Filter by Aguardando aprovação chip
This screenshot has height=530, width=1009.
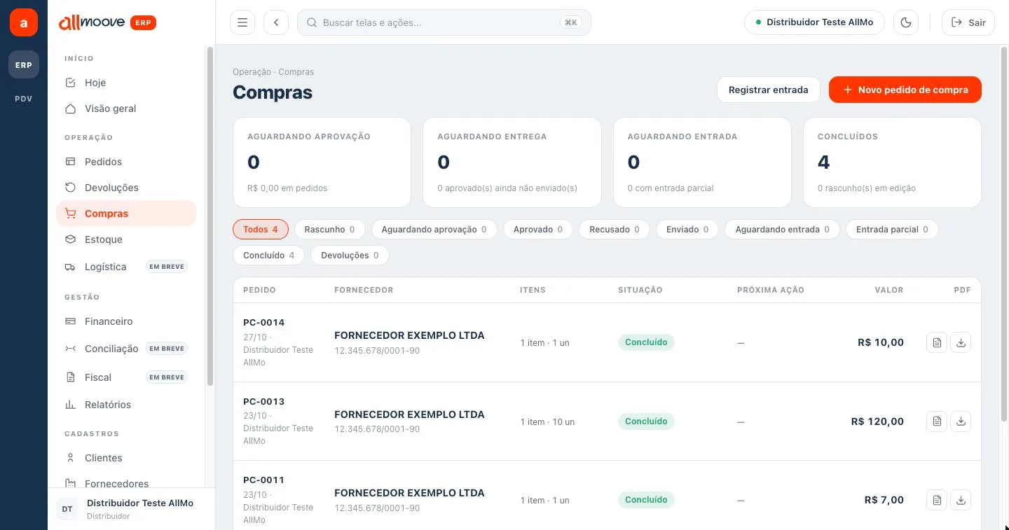434,230
